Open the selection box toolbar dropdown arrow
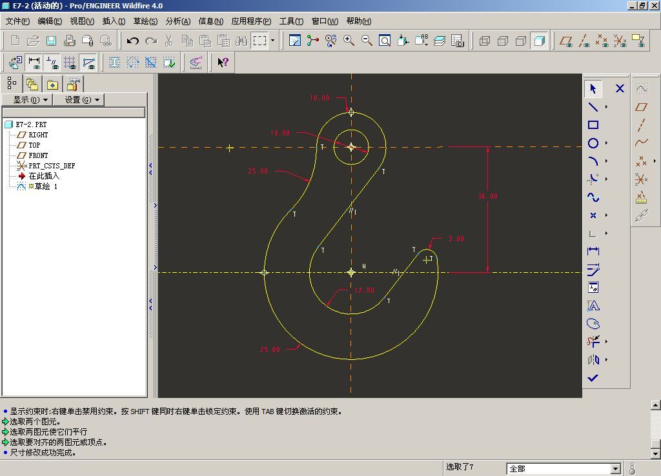Image resolution: width=661 pixels, height=476 pixels. click(272, 41)
